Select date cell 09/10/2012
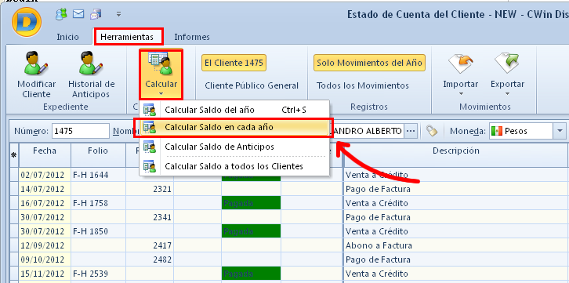The height and width of the screenshot is (283, 569). click(45, 259)
